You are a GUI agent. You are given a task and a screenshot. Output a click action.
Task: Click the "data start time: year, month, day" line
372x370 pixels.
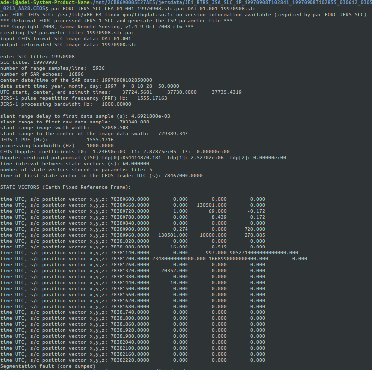(x=90, y=86)
